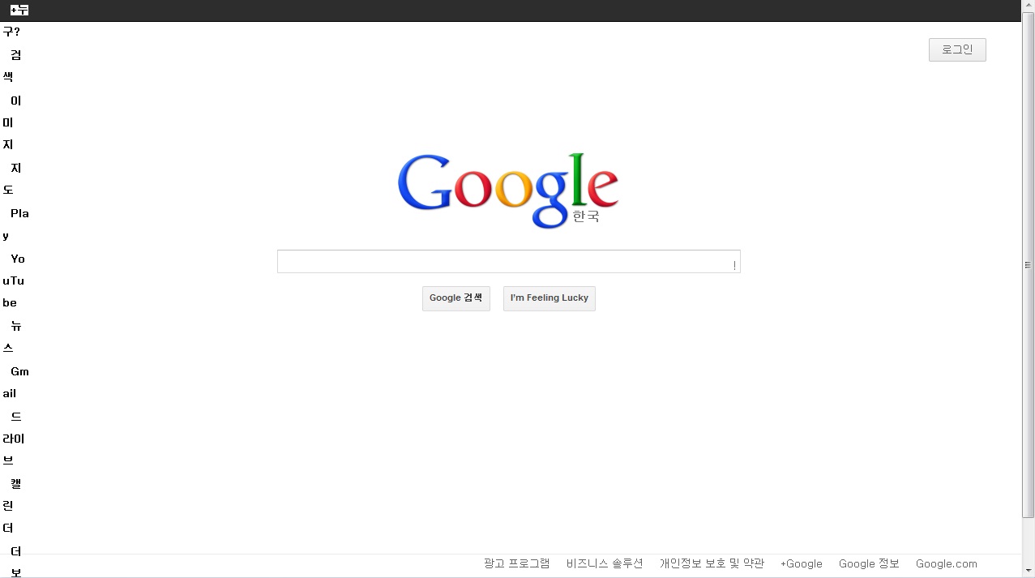This screenshot has width=1035, height=578.
Task: Open the 이미지 navigation link
Action: pyautogui.click(x=11, y=122)
